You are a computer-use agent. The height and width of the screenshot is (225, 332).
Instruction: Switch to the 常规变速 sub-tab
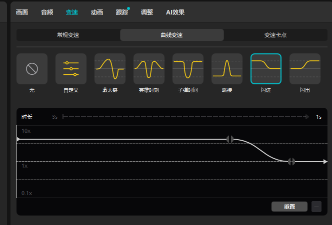tap(68, 35)
